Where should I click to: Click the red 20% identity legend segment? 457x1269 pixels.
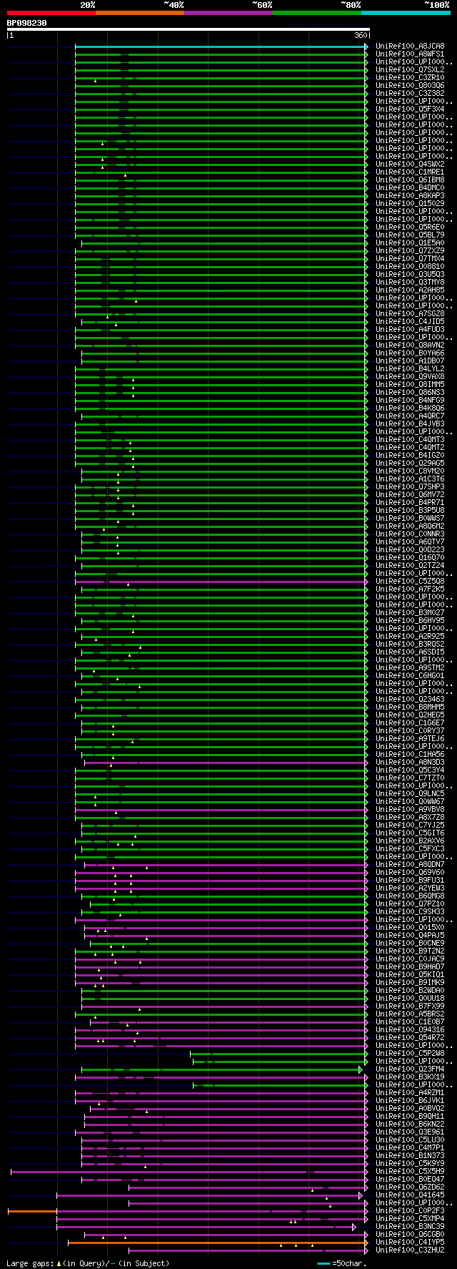(x=51, y=13)
